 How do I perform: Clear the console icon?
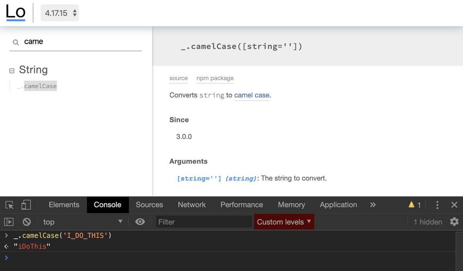pyautogui.click(x=27, y=222)
